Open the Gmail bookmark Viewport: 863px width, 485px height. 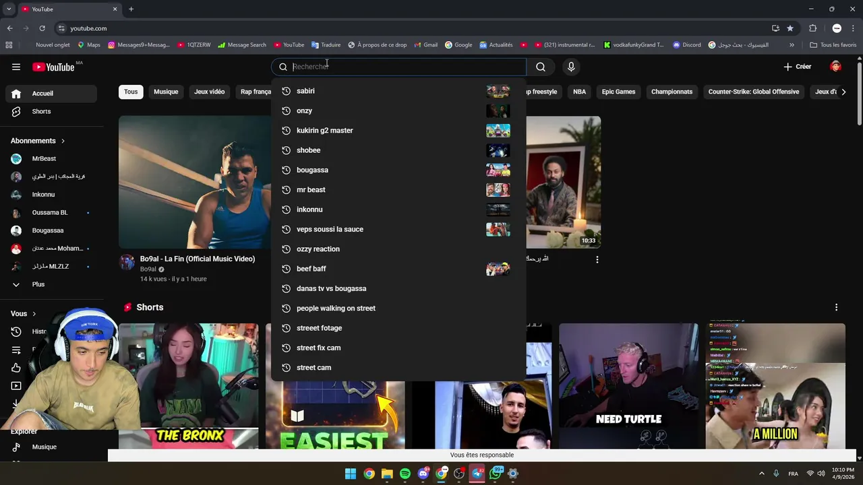(x=426, y=45)
